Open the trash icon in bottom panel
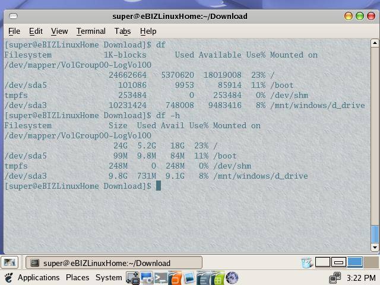This screenshot has width=380, height=285. click(306, 262)
